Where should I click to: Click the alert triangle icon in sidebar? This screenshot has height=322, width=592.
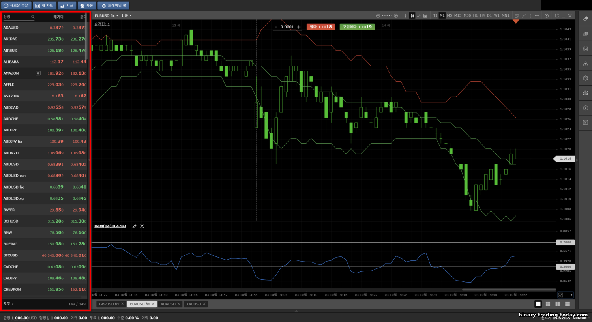click(x=586, y=64)
